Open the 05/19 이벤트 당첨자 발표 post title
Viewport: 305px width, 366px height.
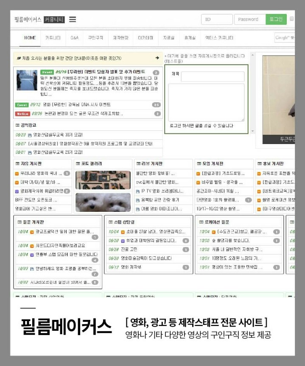tap(106, 72)
